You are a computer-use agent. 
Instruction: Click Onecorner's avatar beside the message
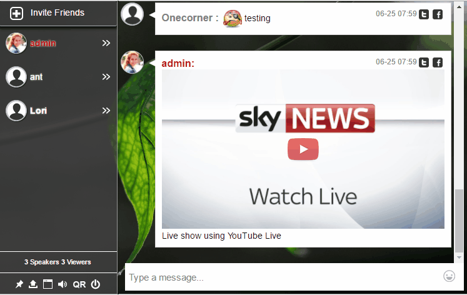tap(133, 14)
